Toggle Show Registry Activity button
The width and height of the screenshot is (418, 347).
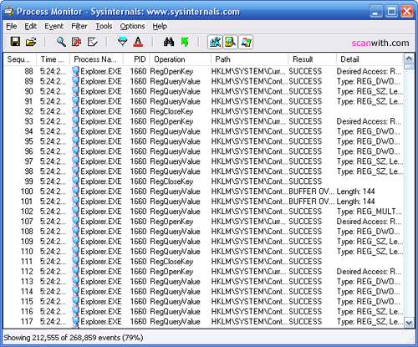coord(215,42)
